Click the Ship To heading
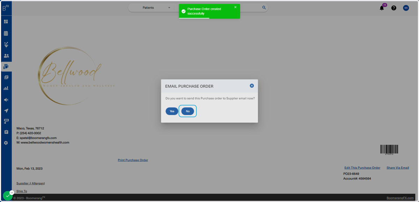This screenshot has width=419, height=202. pos(22,191)
